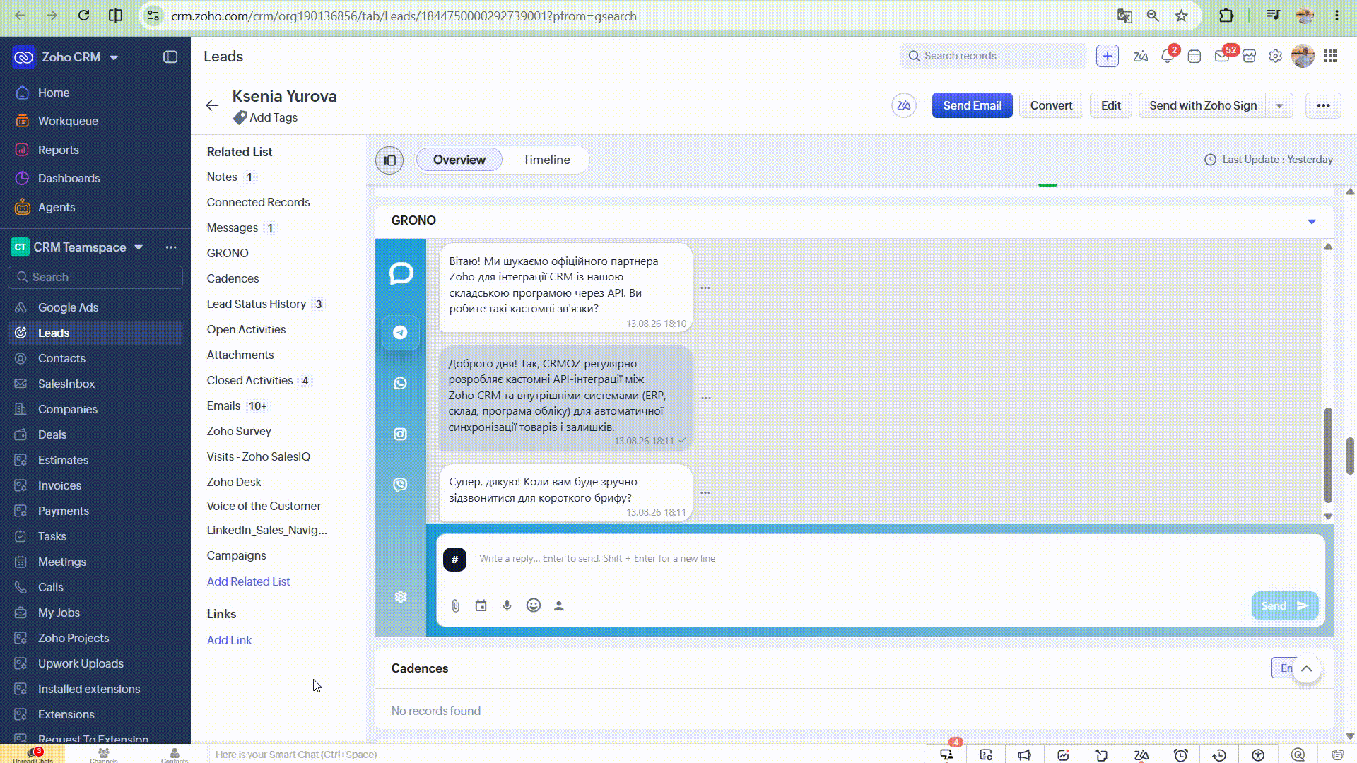Click the create new record plus button

(1108, 56)
